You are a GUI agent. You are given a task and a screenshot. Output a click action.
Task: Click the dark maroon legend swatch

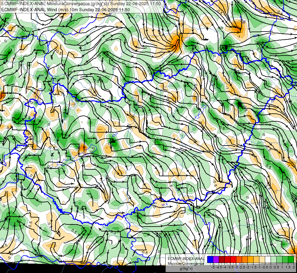coord(222,260)
